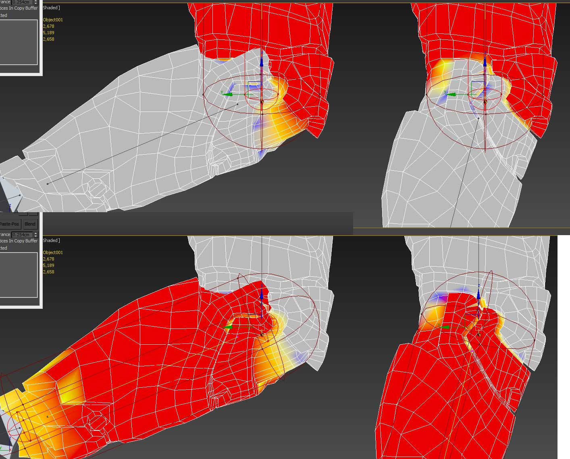The height and width of the screenshot is (459, 570).
Task: Click the 2,658 count in top viewport
Action: pyautogui.click(x=48, y=39)
